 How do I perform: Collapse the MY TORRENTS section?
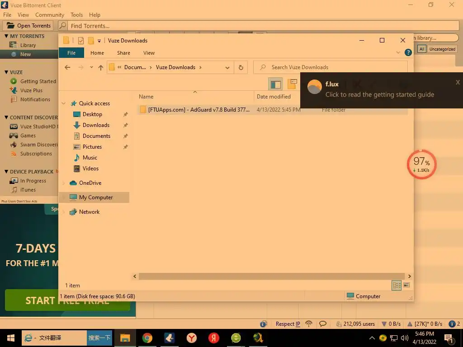[x=6, y=36]
